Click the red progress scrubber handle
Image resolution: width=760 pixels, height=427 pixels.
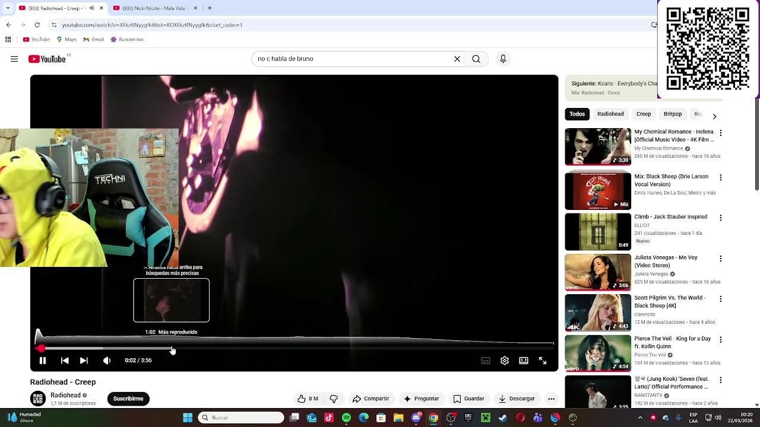40,349
